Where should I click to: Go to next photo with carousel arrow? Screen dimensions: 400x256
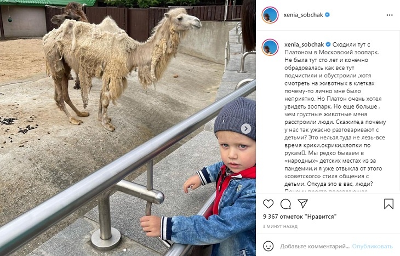click(x=246, y=129)
